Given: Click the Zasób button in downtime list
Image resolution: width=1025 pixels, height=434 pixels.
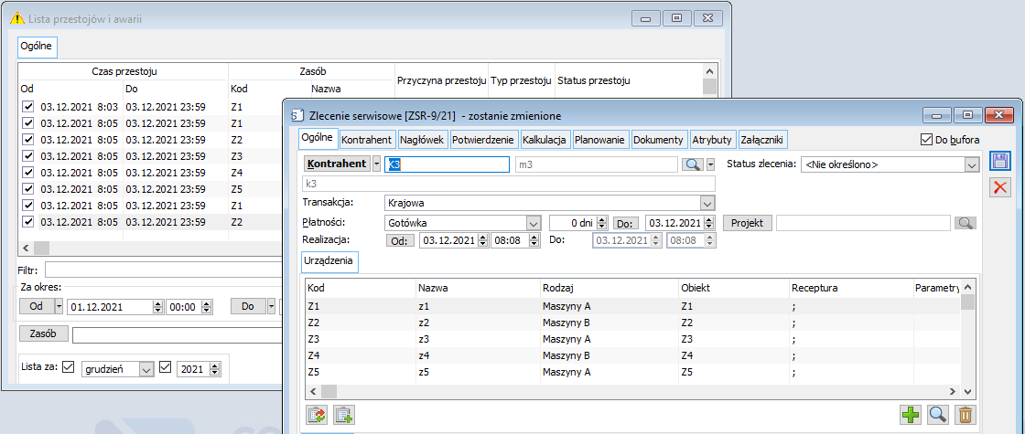Looking at the screenshot, I should click(43, 333).
